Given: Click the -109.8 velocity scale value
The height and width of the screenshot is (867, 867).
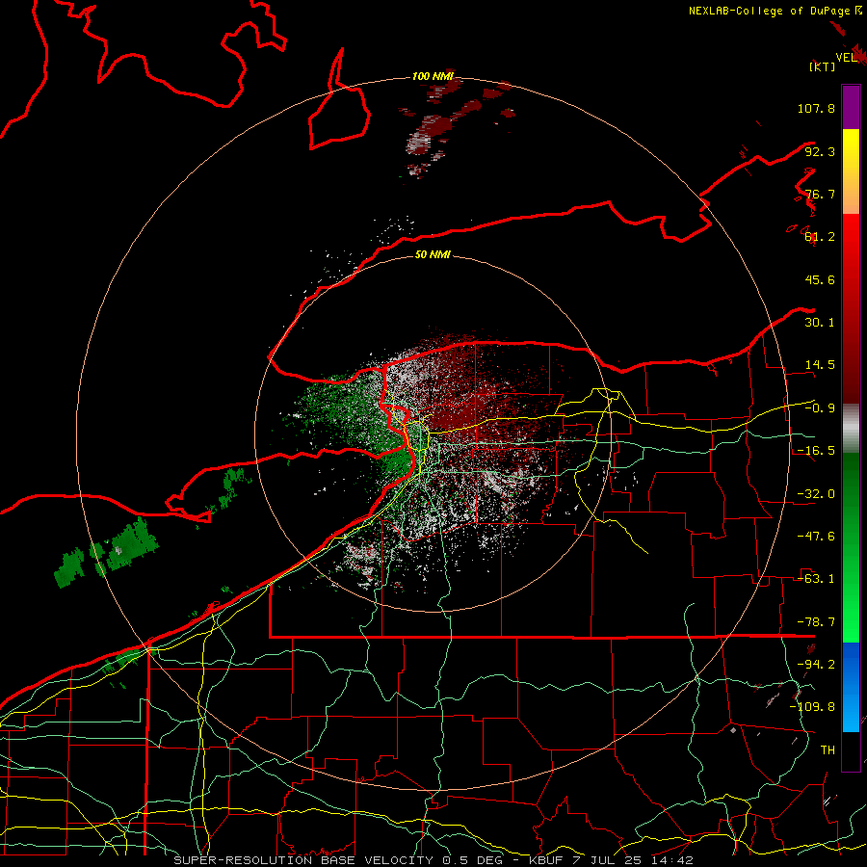Looking at the screenshot, I should (x=812, y=707).
